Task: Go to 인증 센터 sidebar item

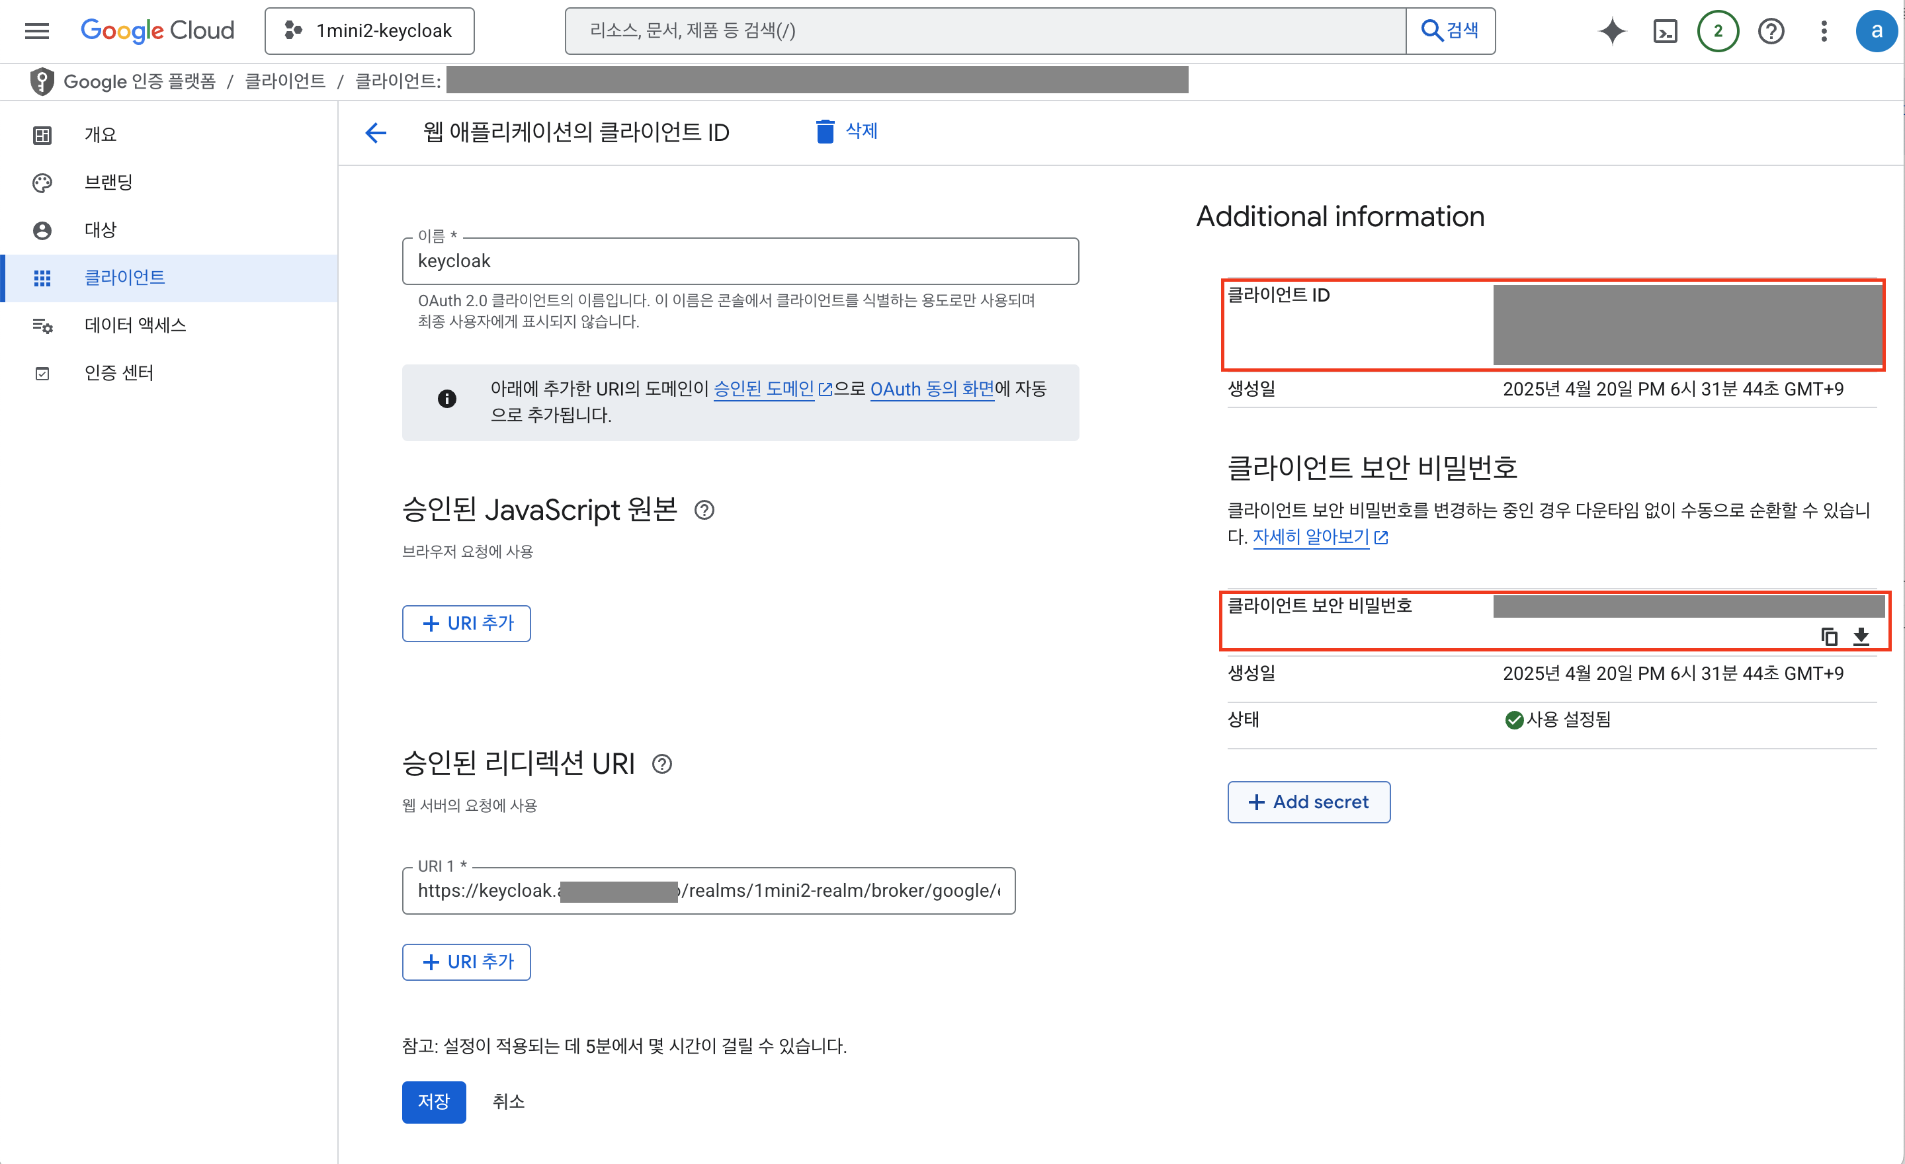Action: pos(118,372)
